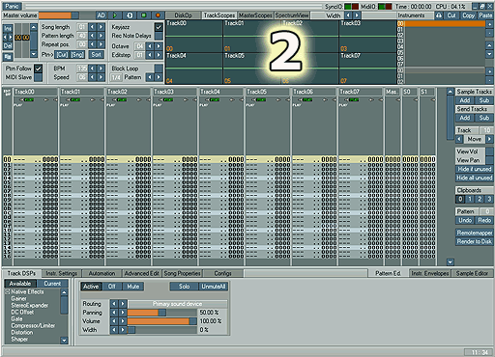Switch to the SpectrumView tab
This screenshot has width=495, height=357.
[x=292, y=15]
